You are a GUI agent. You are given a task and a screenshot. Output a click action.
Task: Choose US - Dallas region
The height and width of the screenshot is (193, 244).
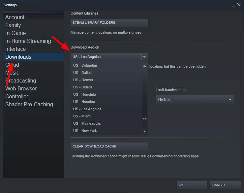[x=107, y=73]
